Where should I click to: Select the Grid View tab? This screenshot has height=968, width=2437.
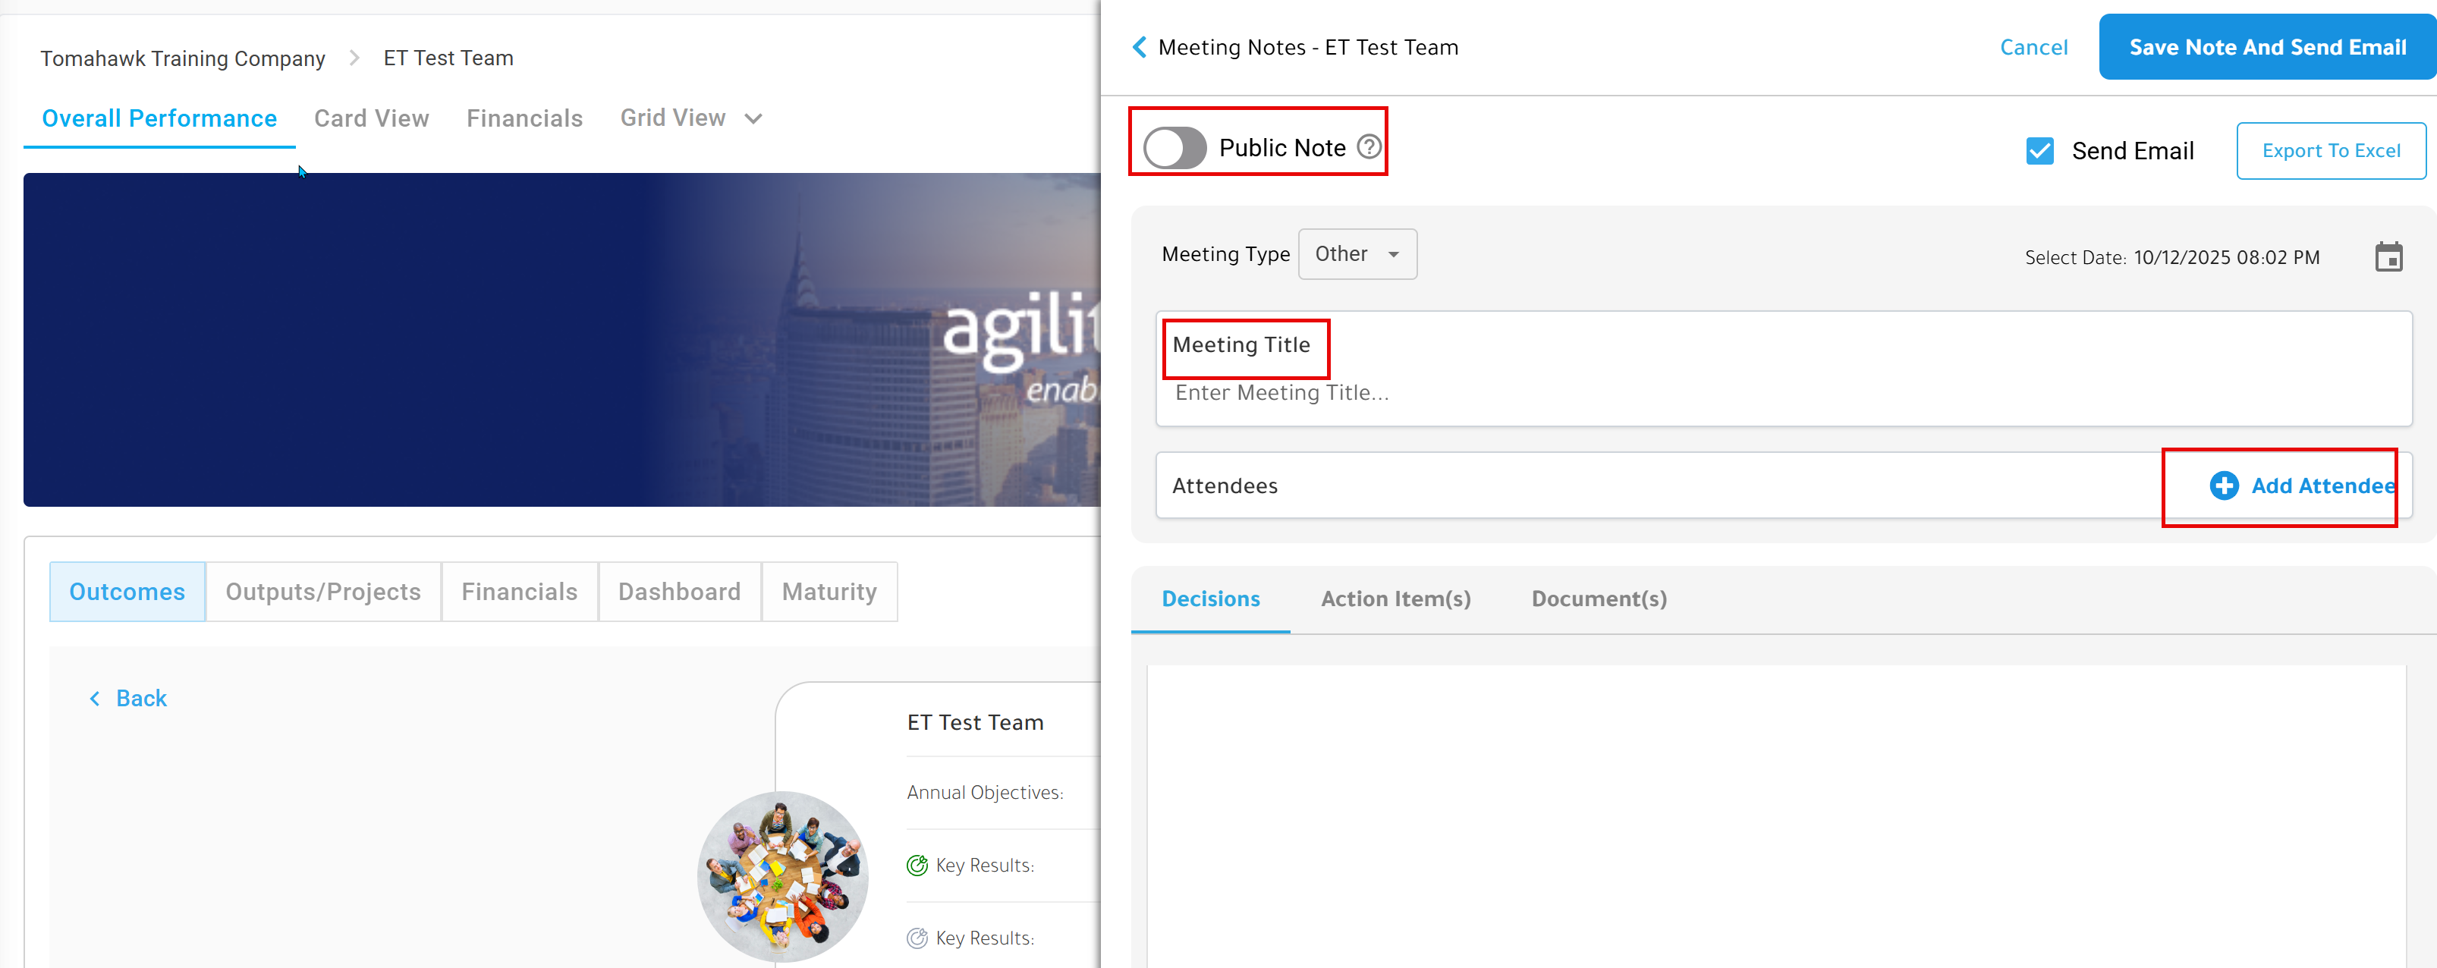(x=673, y=118)
